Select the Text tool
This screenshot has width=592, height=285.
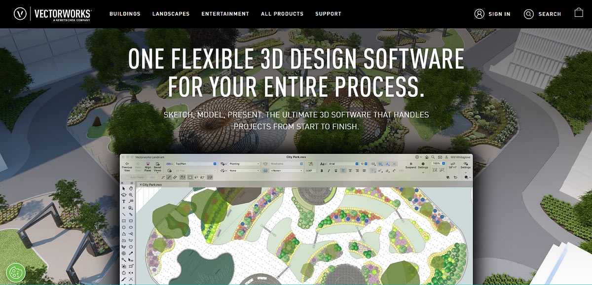[x=124, y=201]
